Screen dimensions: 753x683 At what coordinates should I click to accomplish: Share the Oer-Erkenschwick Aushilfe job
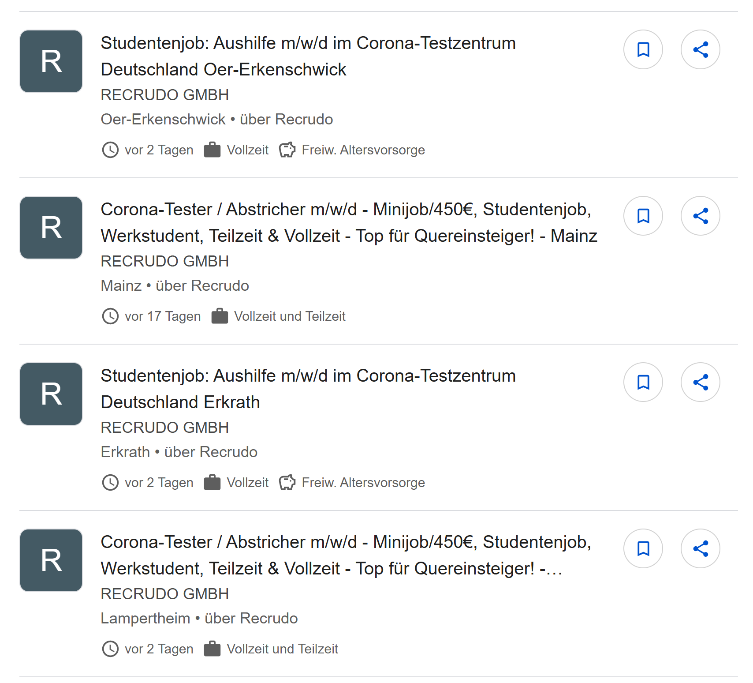tap(701, 49)
